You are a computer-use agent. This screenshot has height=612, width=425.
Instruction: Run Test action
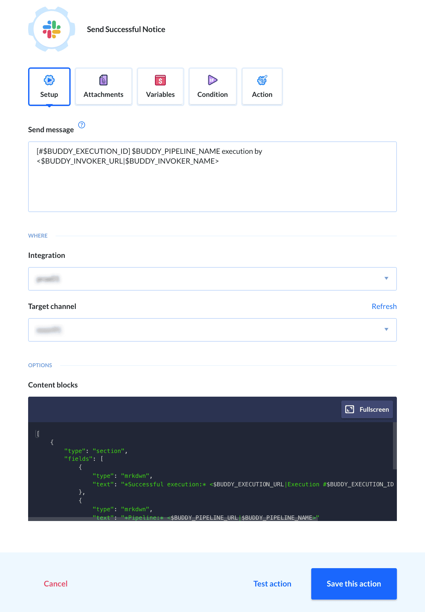click(x=272, y=584)
